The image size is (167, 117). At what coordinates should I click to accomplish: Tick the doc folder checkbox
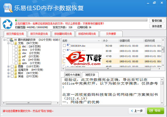click(x=16, y=46)
